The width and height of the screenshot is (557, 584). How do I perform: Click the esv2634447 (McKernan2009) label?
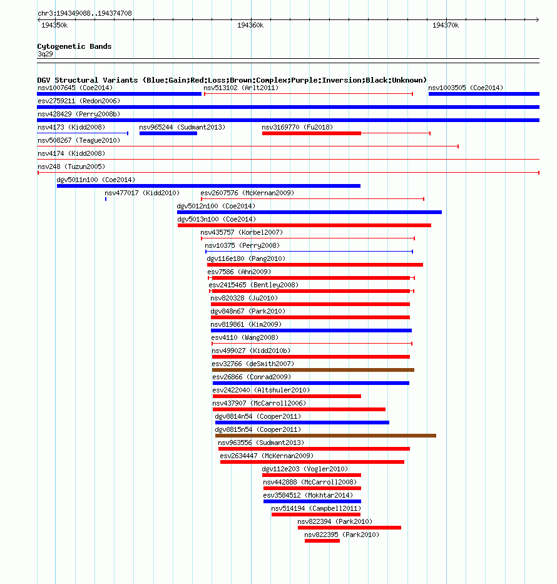click(267, 456)
